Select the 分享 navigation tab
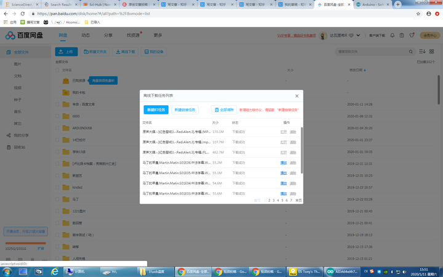Screen dimensions: 443x277 coord(108,35)
